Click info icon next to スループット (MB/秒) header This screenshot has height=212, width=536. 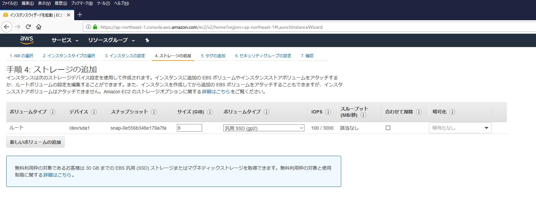click(363, 115)
